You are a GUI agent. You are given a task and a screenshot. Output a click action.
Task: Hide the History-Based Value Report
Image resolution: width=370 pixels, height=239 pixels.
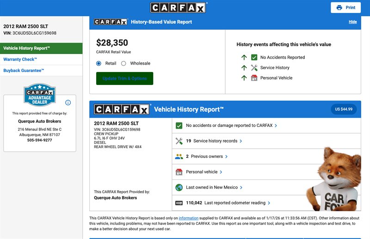tap(352, 22)
